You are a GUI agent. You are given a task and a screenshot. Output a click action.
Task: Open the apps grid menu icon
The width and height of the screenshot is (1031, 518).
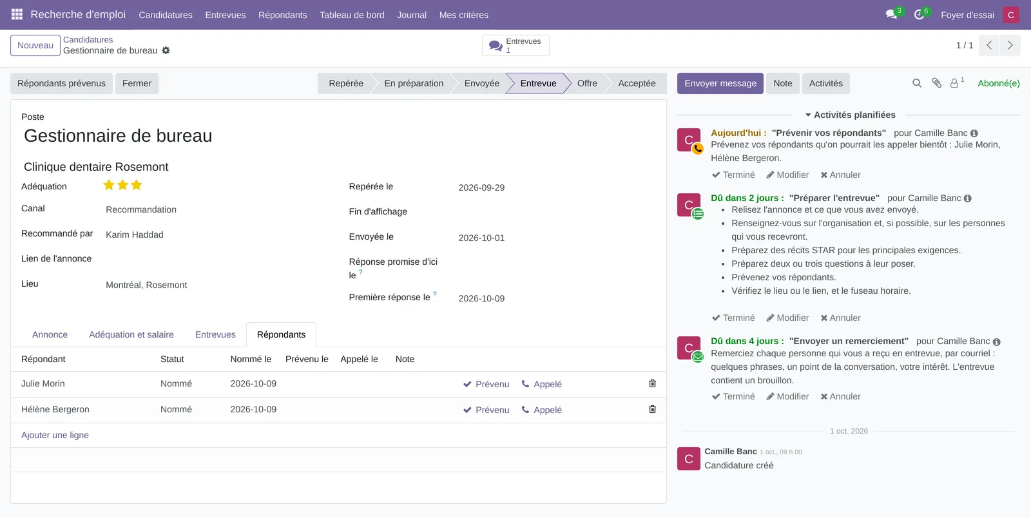pyautogui.click(x=17, y=14)
